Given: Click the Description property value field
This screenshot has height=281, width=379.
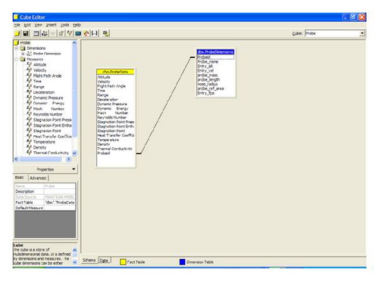Looking at the screenshot, I should tap(59, 191).
